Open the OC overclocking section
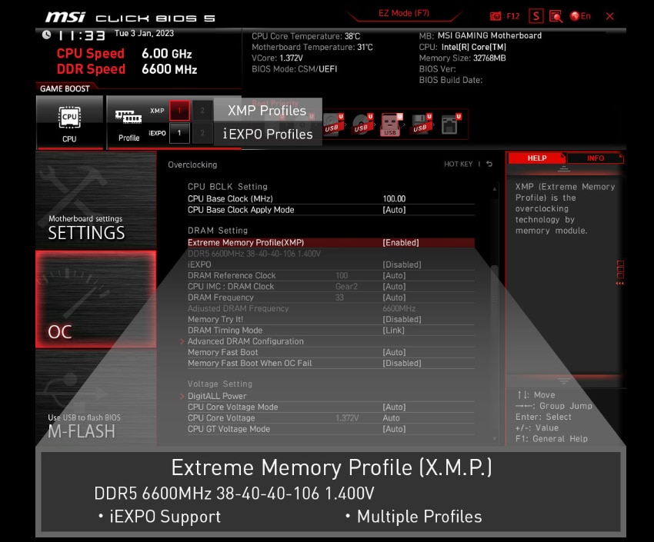Image resolution: width=654 pixels, height=542 pixels. (96, 299)
